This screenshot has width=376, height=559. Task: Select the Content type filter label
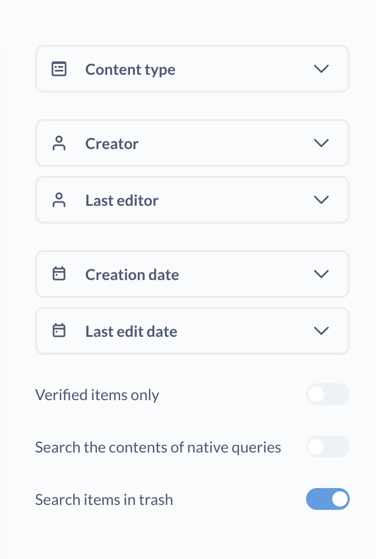(130, 69)
